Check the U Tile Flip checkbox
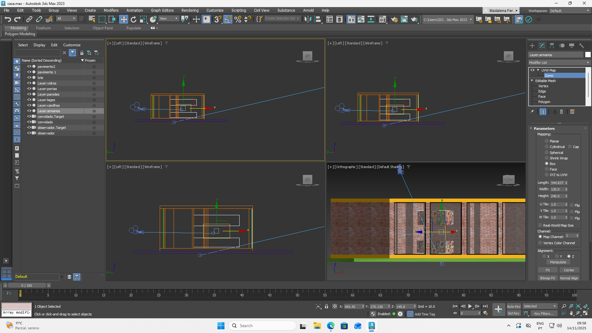This screenshot has width=592, height=333. [572, 205]
